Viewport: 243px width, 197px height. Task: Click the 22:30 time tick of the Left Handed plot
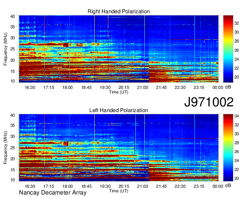[180, 186]
